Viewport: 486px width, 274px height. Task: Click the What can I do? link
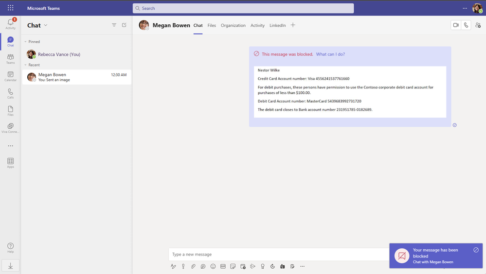(x=330, y=54)
